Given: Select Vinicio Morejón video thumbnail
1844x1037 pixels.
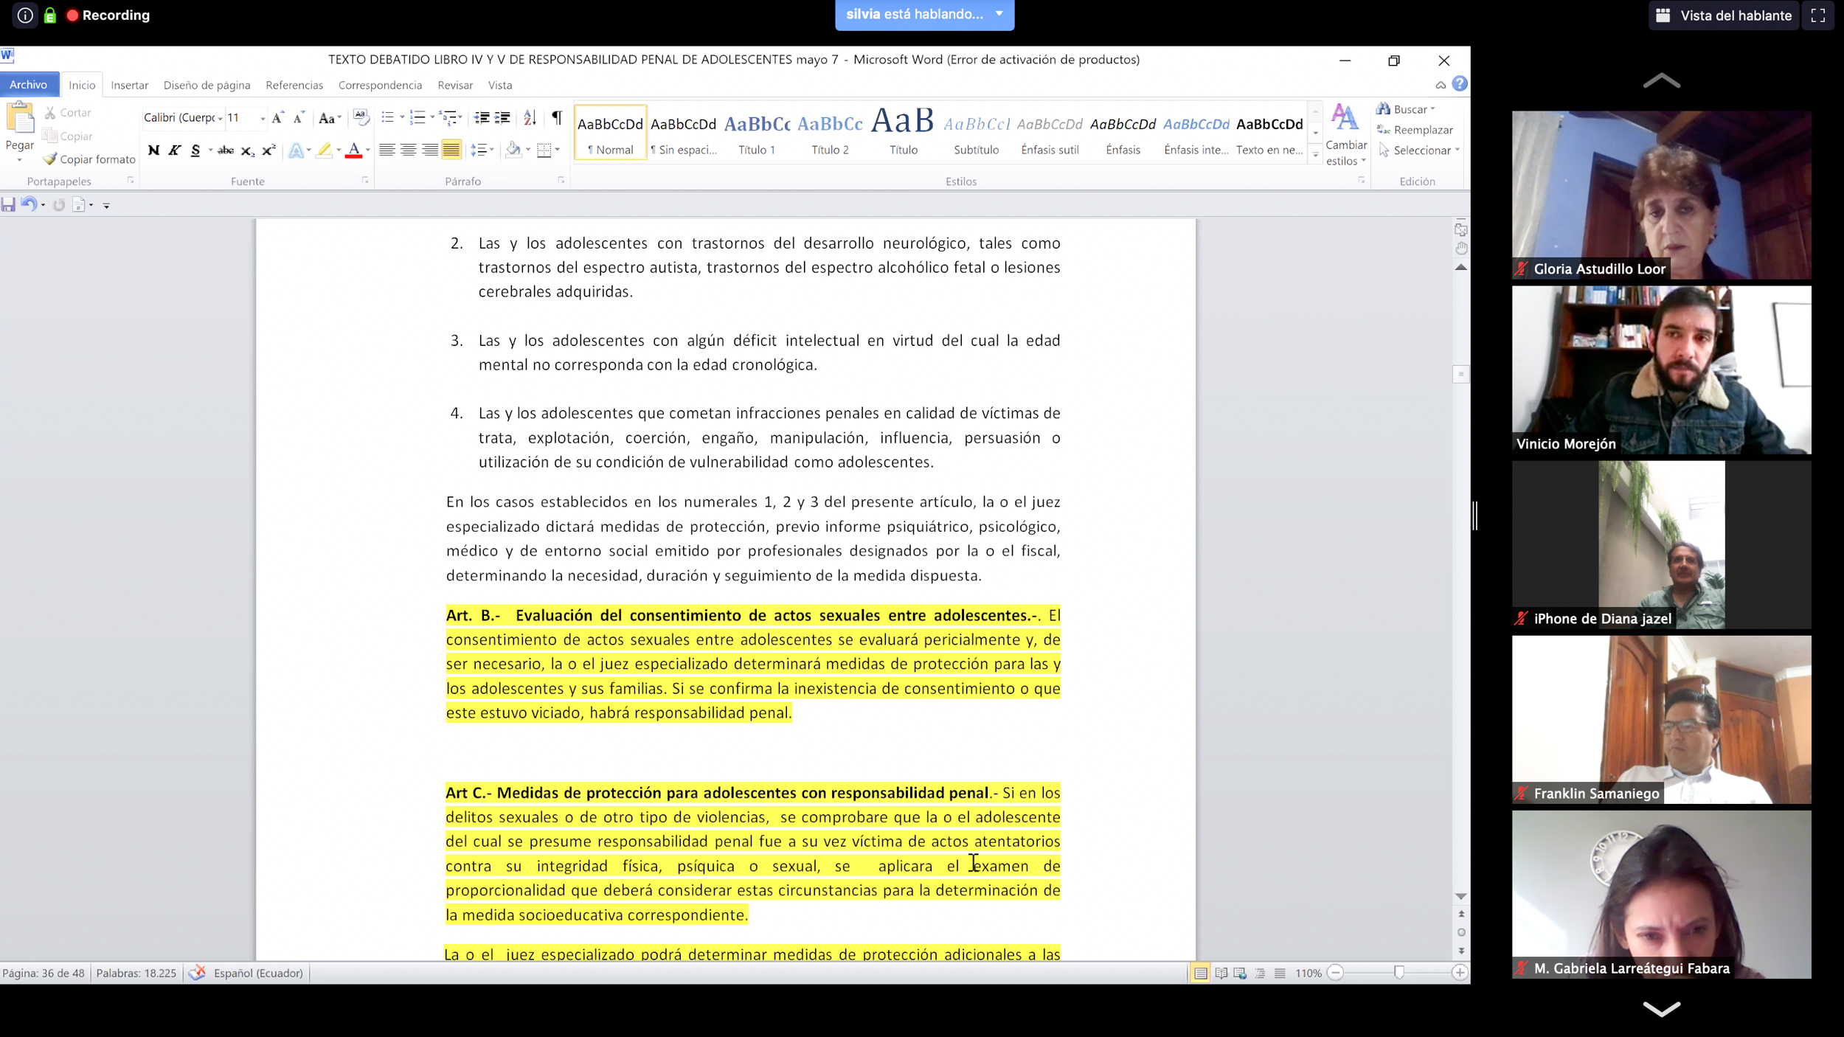Looking at the screenshot, I should 1661,370.
